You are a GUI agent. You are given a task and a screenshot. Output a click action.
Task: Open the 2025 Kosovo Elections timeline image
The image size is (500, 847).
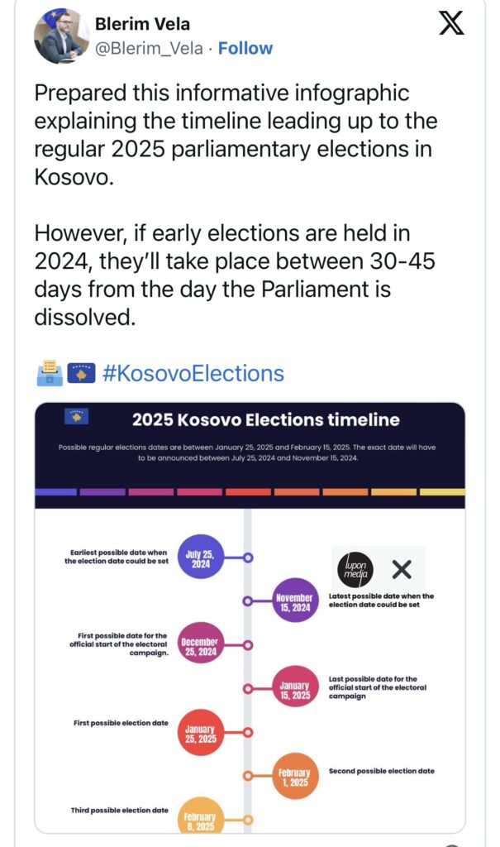(250, 618)
